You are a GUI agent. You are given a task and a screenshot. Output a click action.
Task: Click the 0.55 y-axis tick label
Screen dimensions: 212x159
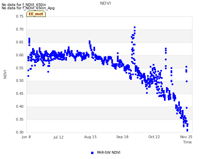coord(20,68)
